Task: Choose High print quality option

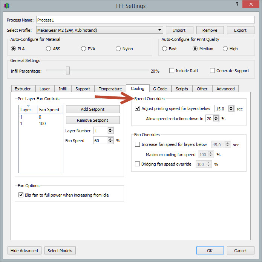Action: pyautogui.click(x=225, y=49)
